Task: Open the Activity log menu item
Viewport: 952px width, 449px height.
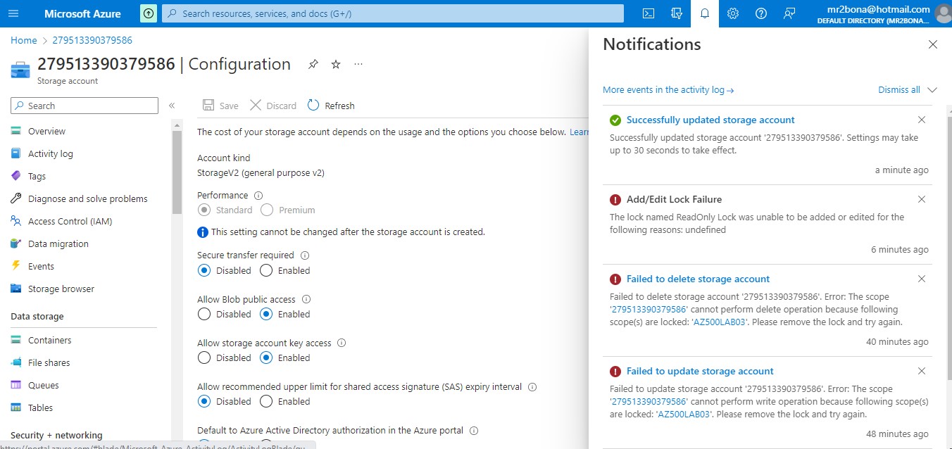Action: pyautogui.click(x=52, y=153)
